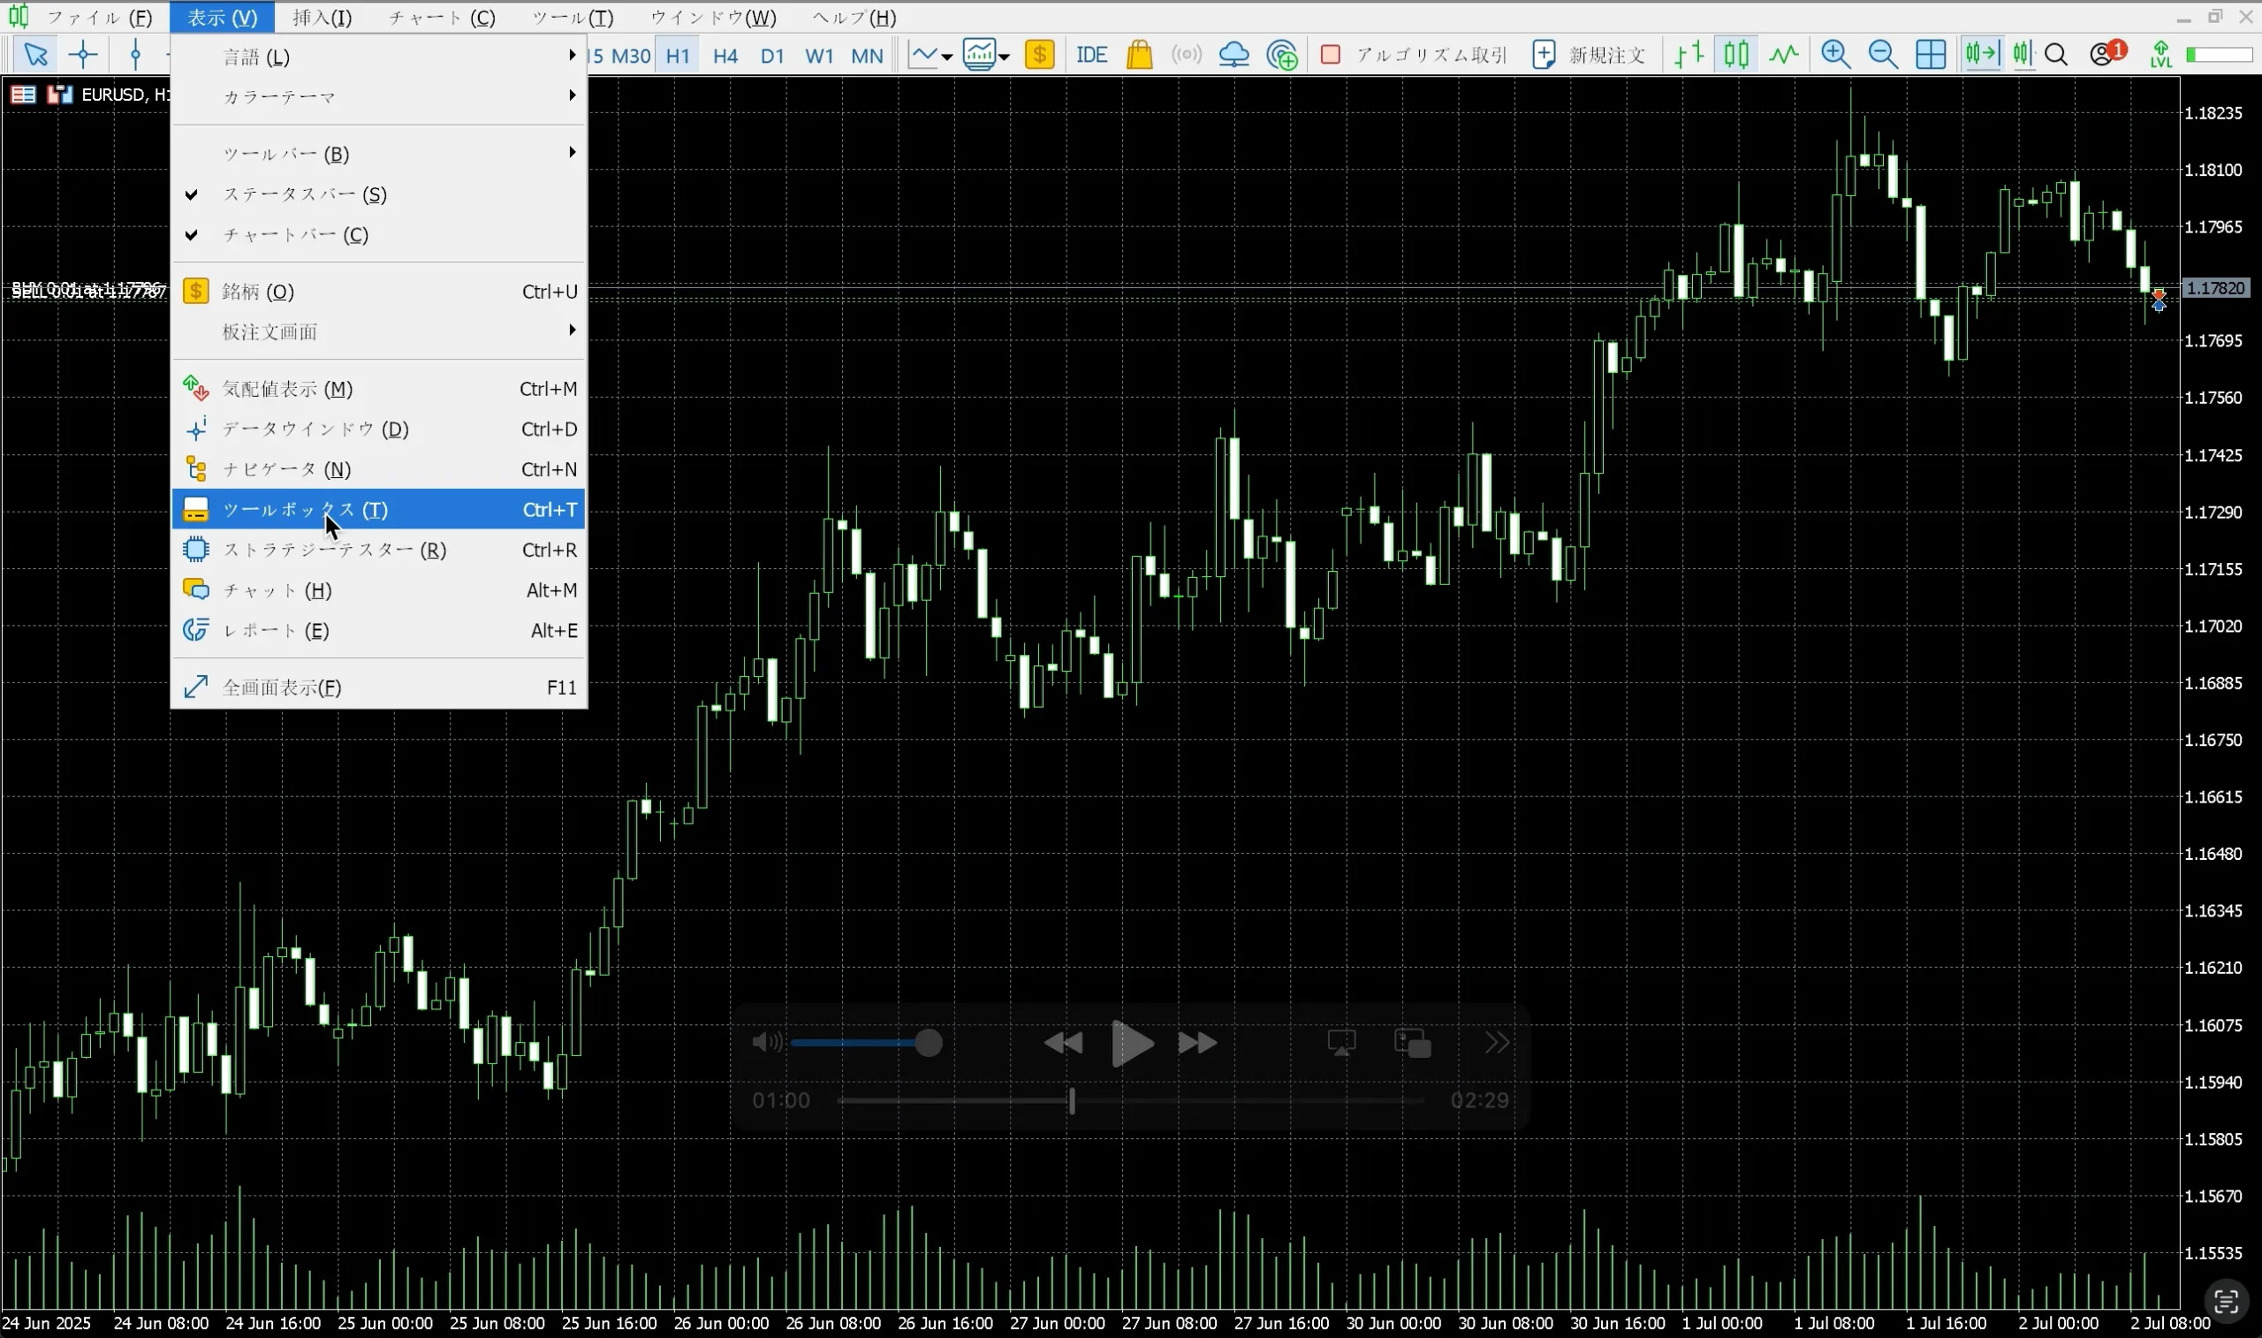The height and width of the screenshot is (1338, 2262).
Task: Zoom out the chart
Action: tap(1884, 55)
